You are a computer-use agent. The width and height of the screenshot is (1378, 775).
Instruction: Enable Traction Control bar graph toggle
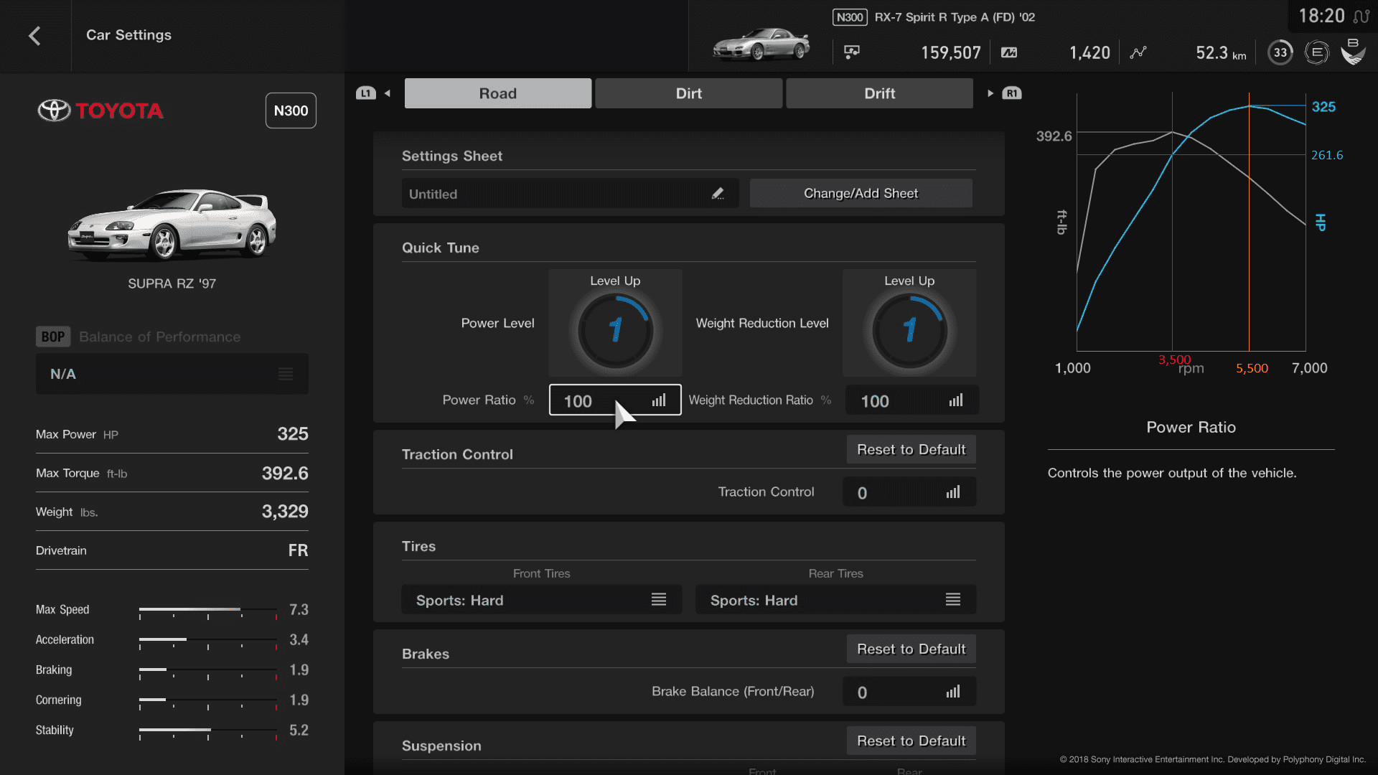(953, 492)
